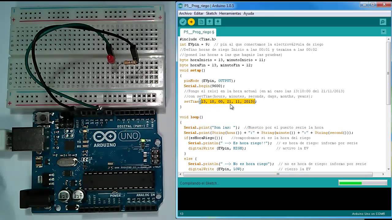
Task: Click the black console output area
Action: coord(283,199)
